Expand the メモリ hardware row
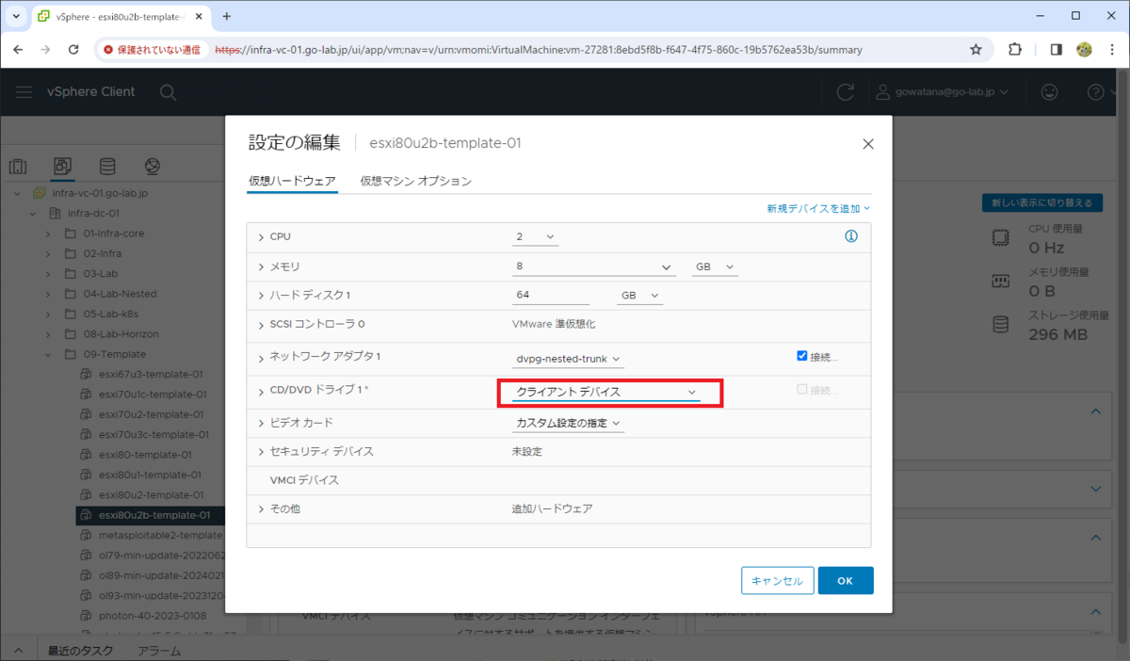This screenshot has width=1130, height=661. [261, 267]
